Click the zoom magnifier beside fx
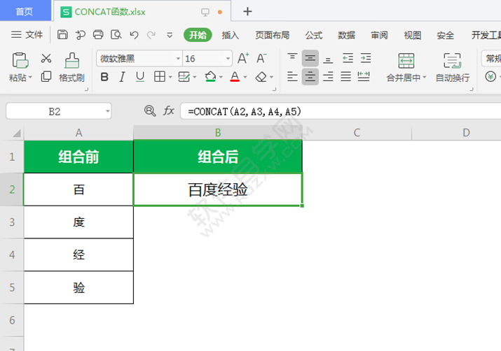This screenshot has width=501, height=351. (x=150, y=111)
